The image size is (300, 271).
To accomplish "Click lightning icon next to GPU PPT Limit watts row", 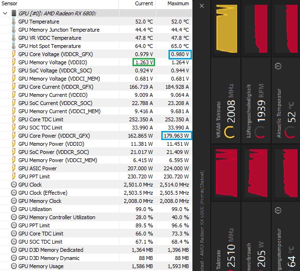I will 13,177.
